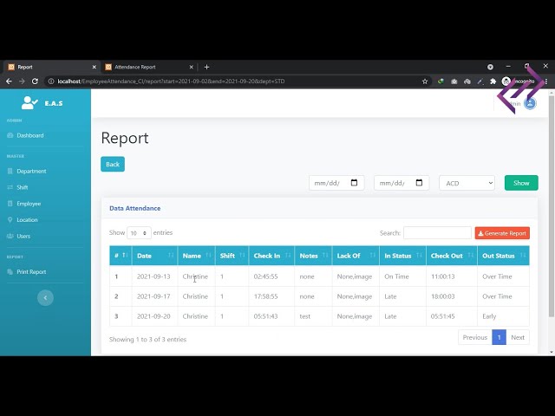This screenshot has height=416, width=555.
Task: Click the date cell 2021-09-20
Action: click(153, 315)
